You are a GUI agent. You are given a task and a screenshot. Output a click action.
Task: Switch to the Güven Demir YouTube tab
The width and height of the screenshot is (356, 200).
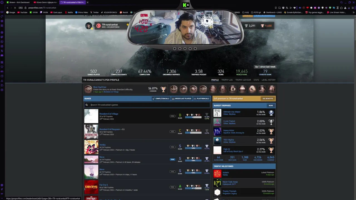coord(45,2)
